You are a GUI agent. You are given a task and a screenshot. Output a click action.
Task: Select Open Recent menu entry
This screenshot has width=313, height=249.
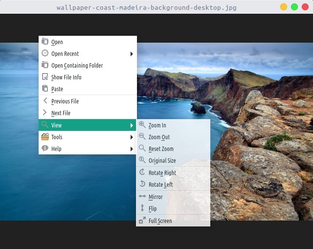point(88,53)
